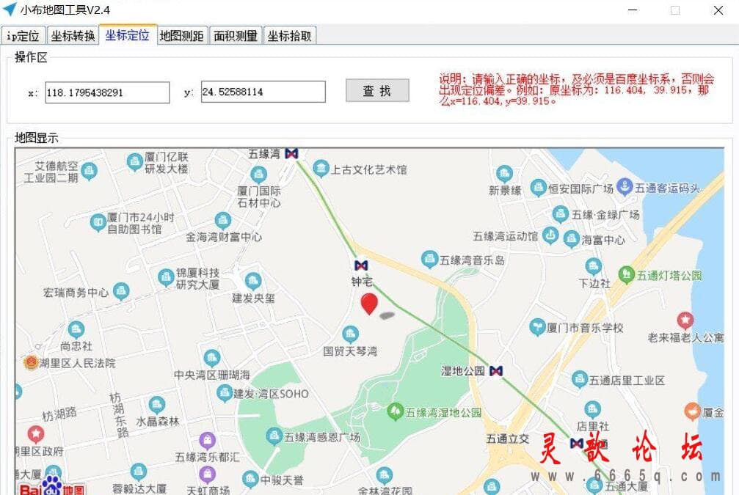
Task: Click the 水晶森林 building icon
Action: [157, 405]
